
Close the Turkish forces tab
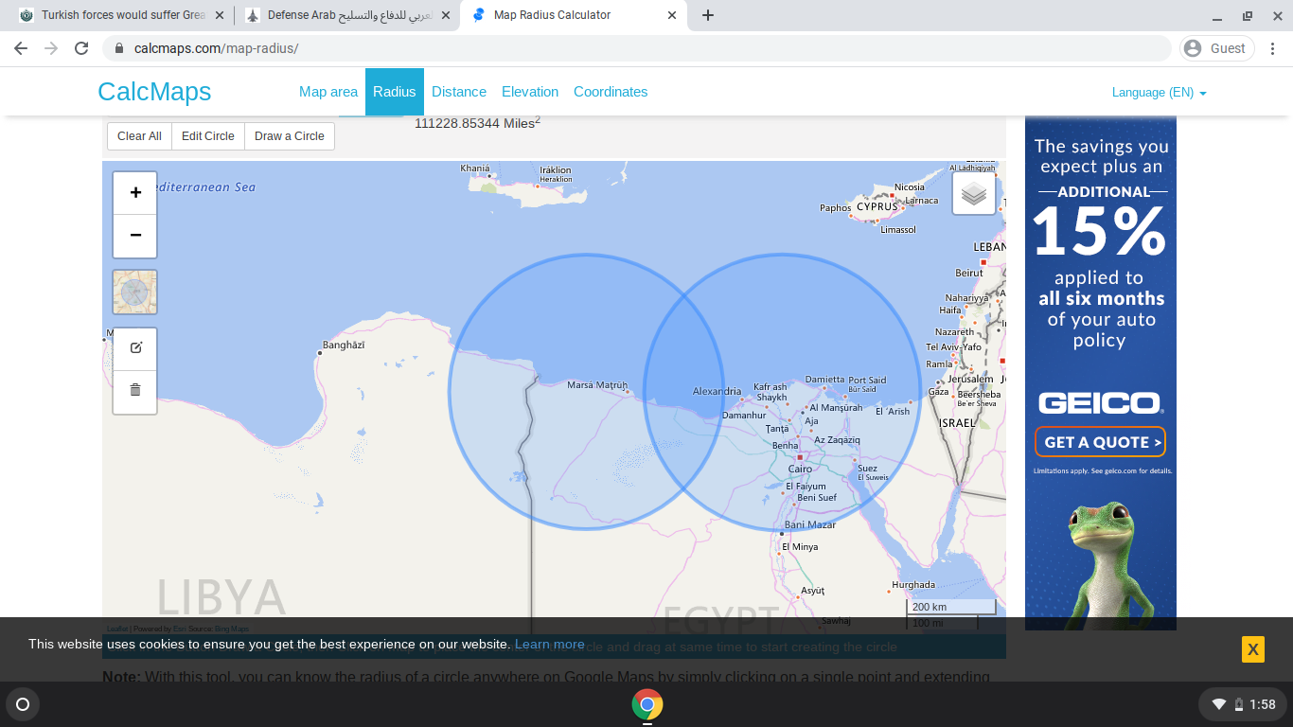(219, 15)
